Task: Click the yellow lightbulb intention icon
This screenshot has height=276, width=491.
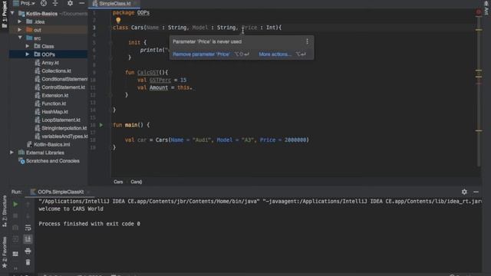Action: pyautogui.click(x=118, y=21)
